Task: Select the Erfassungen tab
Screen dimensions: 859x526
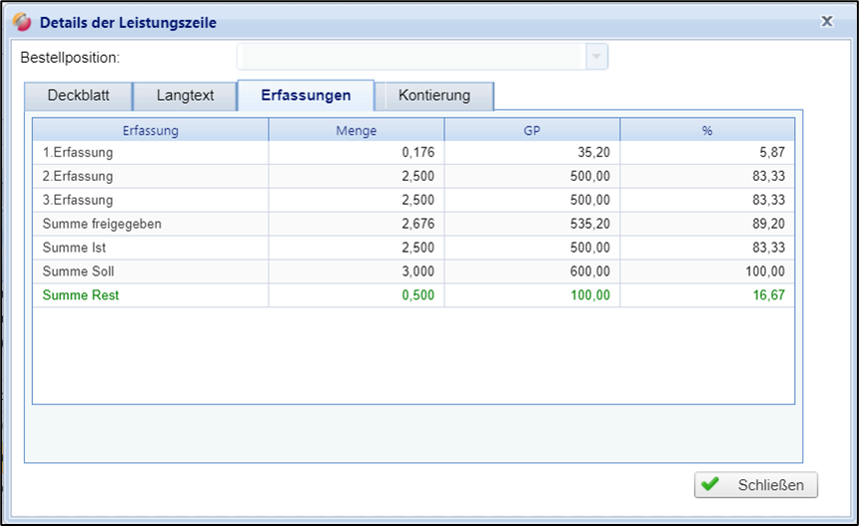Action: [x=305, y=96]
